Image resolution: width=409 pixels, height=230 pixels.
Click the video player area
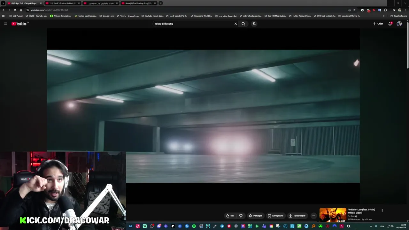pos(203,116)
